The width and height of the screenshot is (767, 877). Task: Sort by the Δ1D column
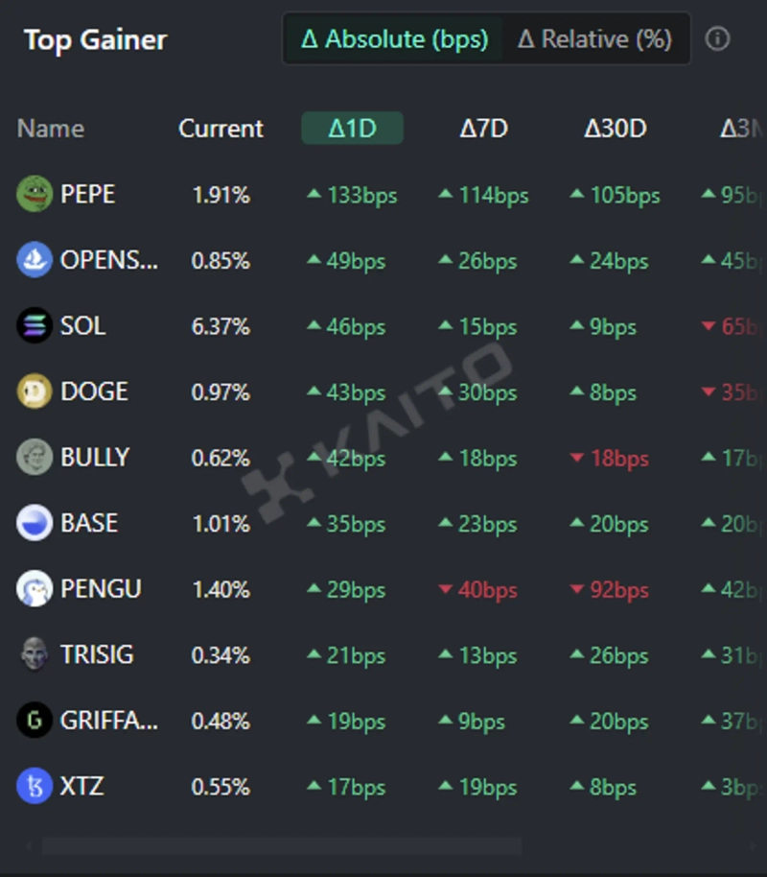tap(352, 129)
